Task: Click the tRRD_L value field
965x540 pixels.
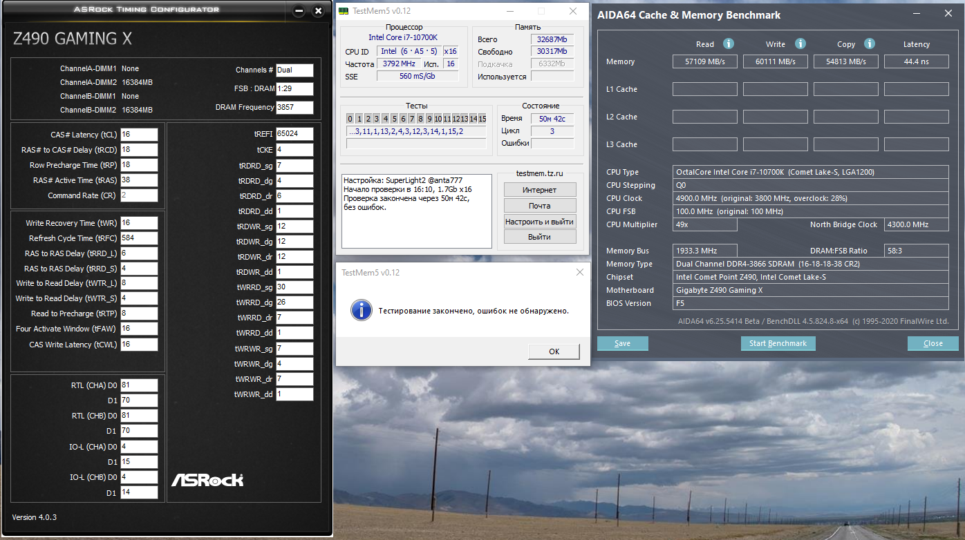Action: [x=139, y=253]
